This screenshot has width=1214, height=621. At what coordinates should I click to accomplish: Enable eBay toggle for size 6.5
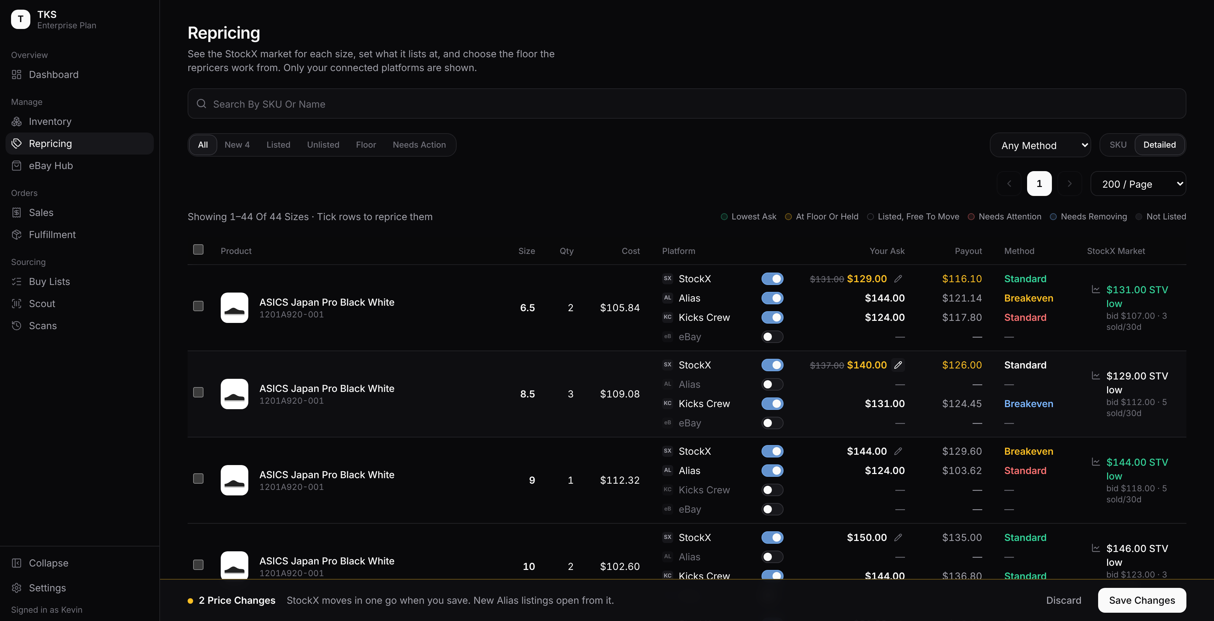772,337
